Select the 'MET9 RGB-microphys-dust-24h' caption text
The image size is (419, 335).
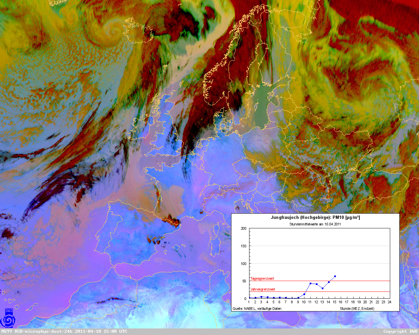point(37,331)
